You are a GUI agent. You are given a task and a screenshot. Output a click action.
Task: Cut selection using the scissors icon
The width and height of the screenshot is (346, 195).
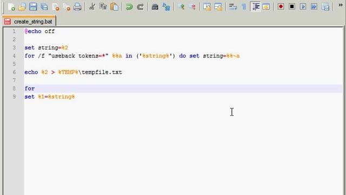(92, 7)
